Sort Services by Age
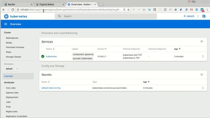 point(177,49)
